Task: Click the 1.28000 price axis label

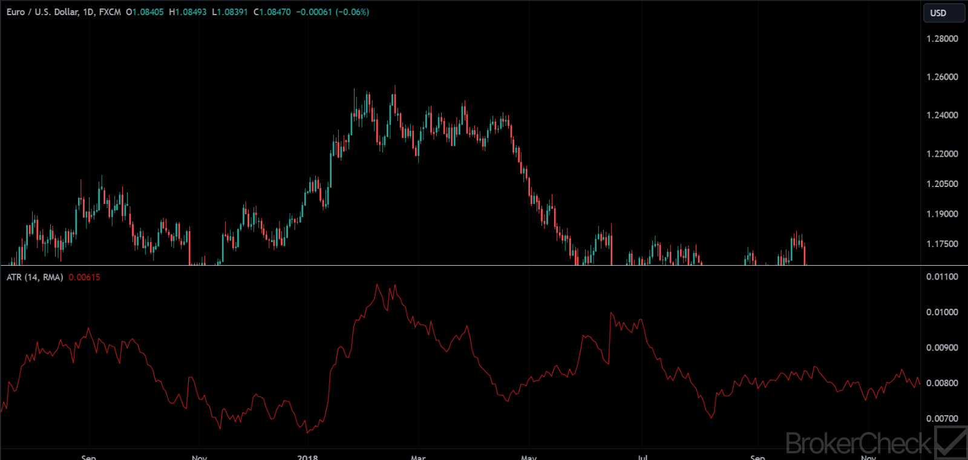Action: click(942, 39)
